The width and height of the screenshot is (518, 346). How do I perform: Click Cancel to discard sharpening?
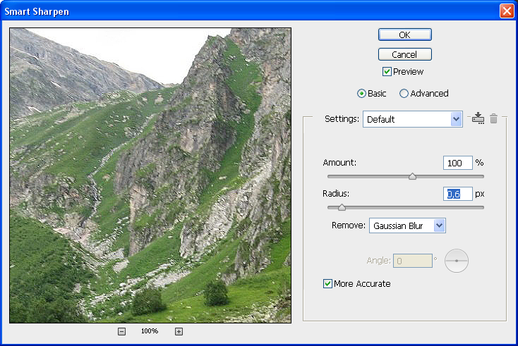(404, 54)
